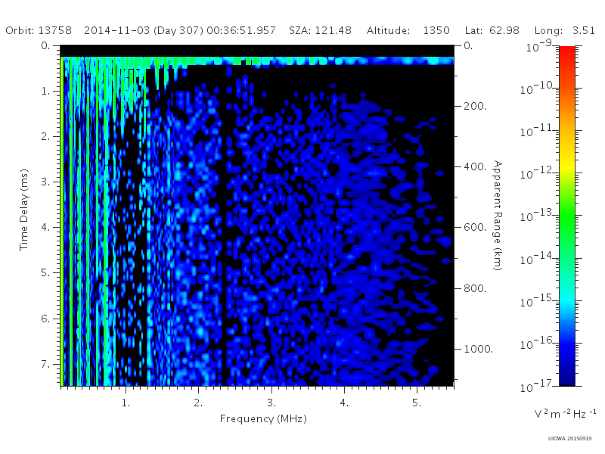The width and height of the screenshot is (605, 454).
Task: Click the 10^-9 color scale label
Action: pyautogui.click(x=539, y=46)
